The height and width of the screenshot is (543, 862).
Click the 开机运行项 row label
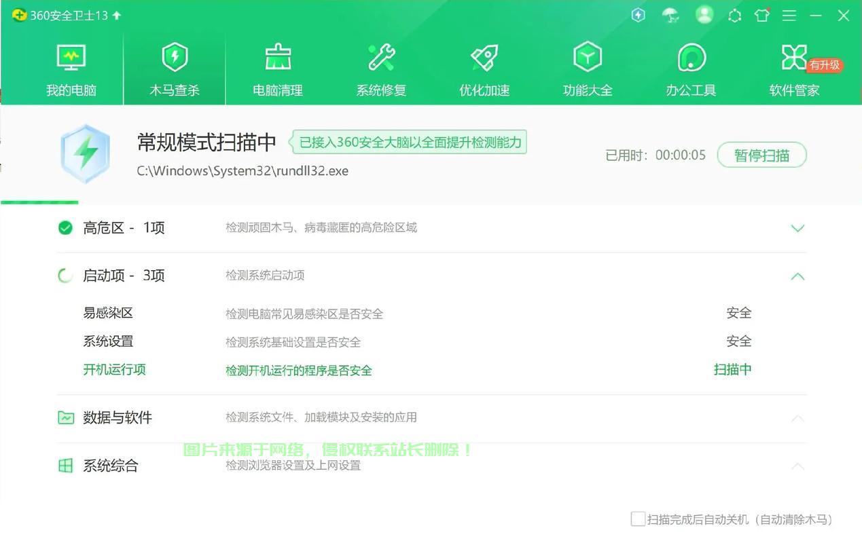(x=114, y=370)
